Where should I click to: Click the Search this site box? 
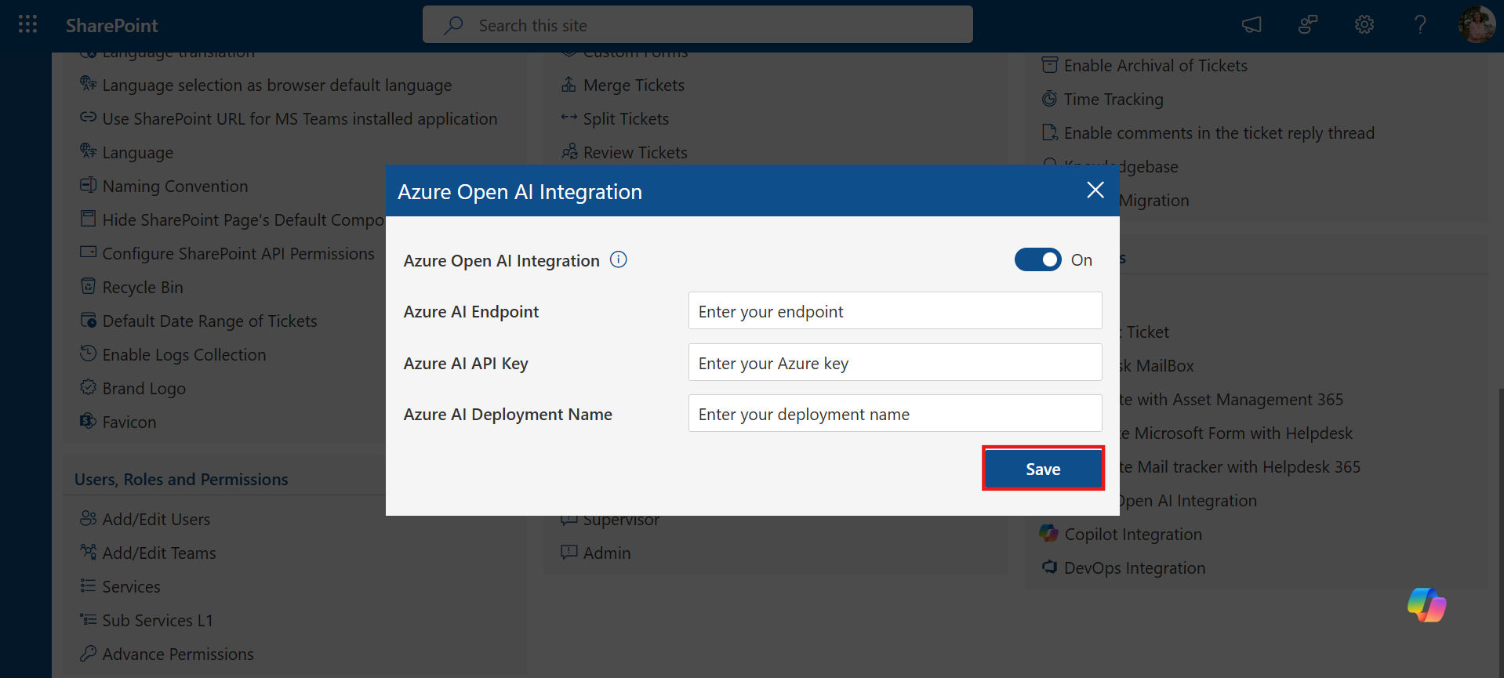pos(697,25)
